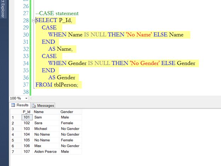Screen dimensions: 221x166
Task: Click CASE keyword on line 29
Action: click(49, 27)
